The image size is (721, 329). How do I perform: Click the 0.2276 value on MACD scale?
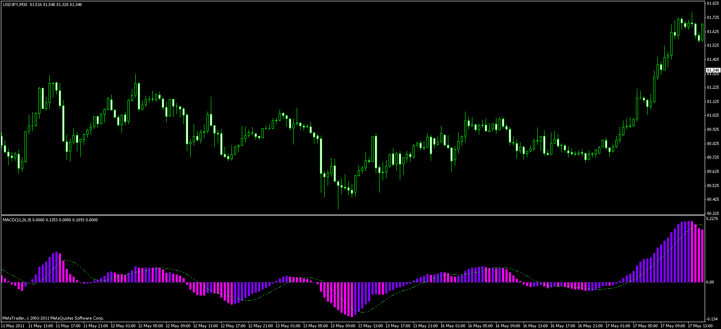(x=712, y=219)
